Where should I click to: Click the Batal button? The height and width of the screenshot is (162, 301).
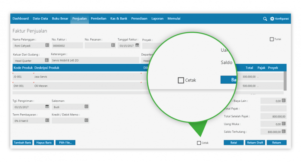233,143
